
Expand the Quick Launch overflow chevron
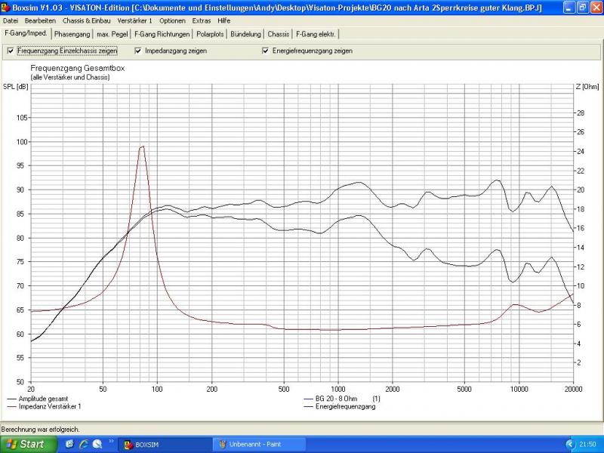(x=112, y=442)
